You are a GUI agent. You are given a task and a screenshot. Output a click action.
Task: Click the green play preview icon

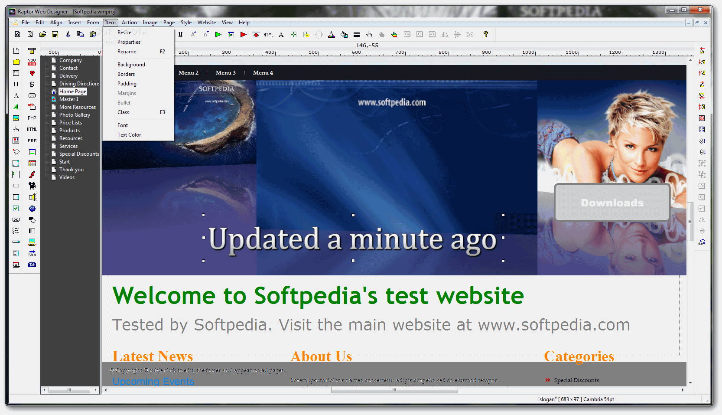218,34
